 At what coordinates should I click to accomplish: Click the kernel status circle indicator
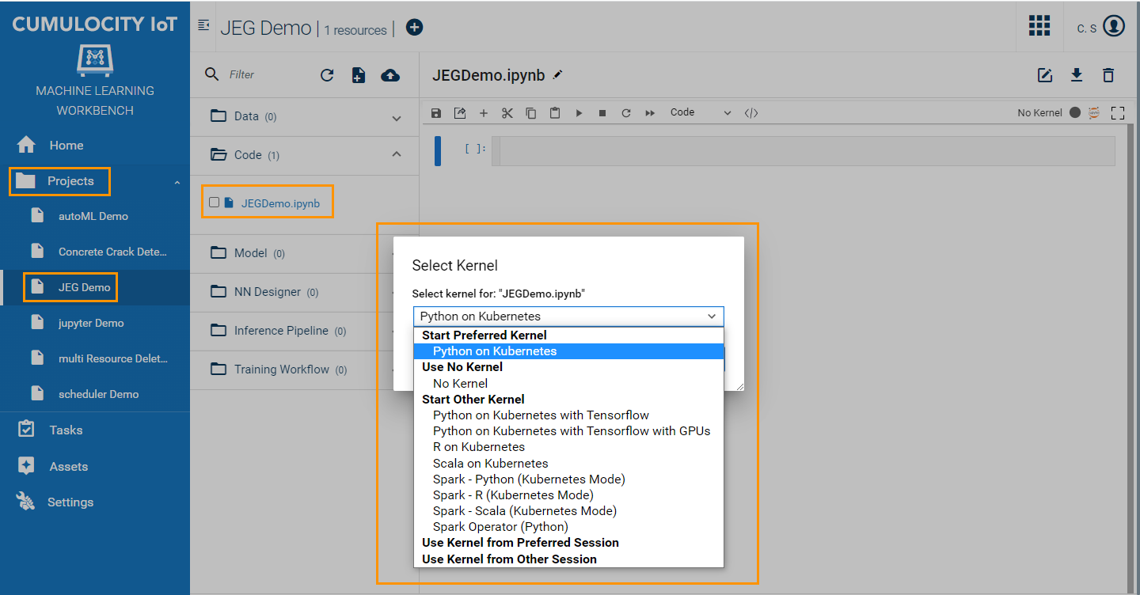coord(1075,112)
